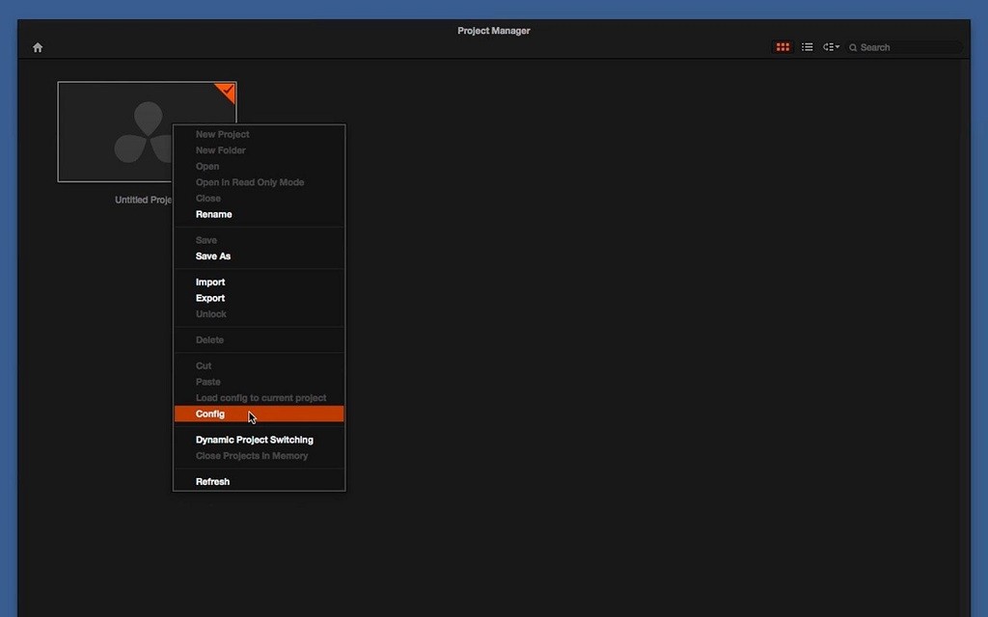Select Open in the context menu

coord(259,166)
